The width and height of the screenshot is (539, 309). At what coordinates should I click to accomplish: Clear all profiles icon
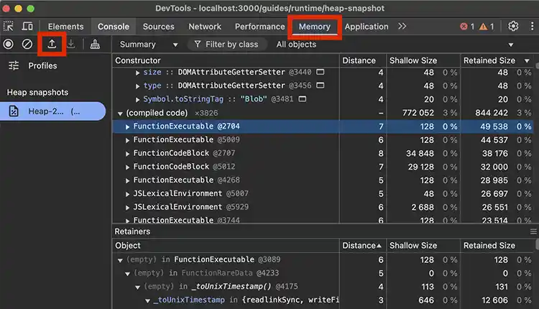[x=27, y=45]
